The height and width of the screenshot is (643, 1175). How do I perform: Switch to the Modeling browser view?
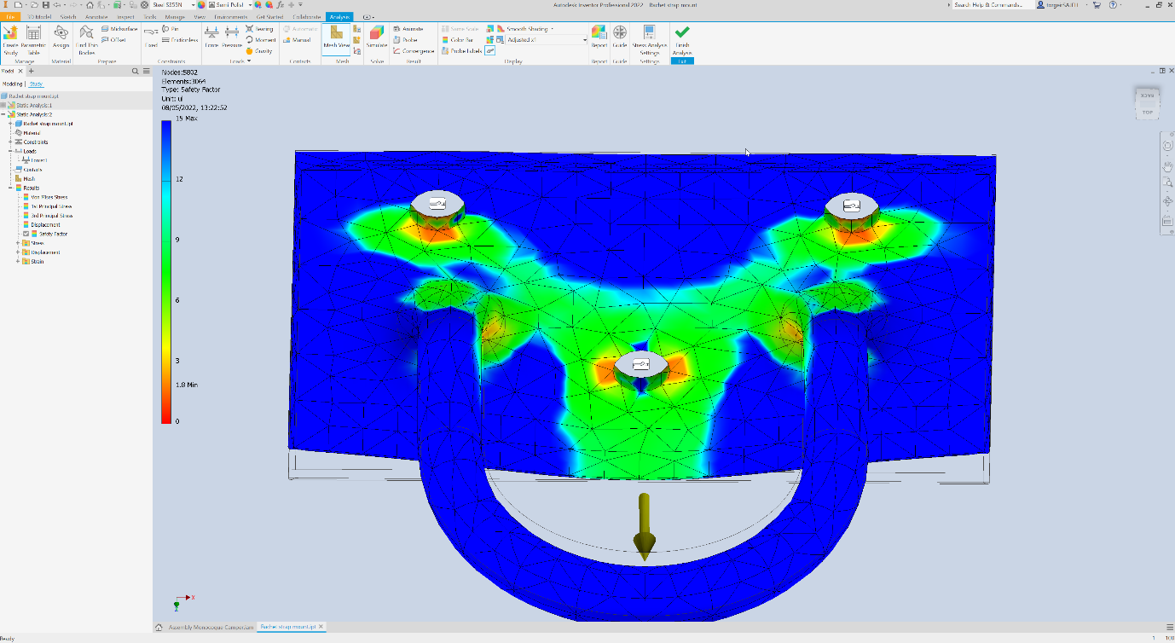(x=12, y=84)
